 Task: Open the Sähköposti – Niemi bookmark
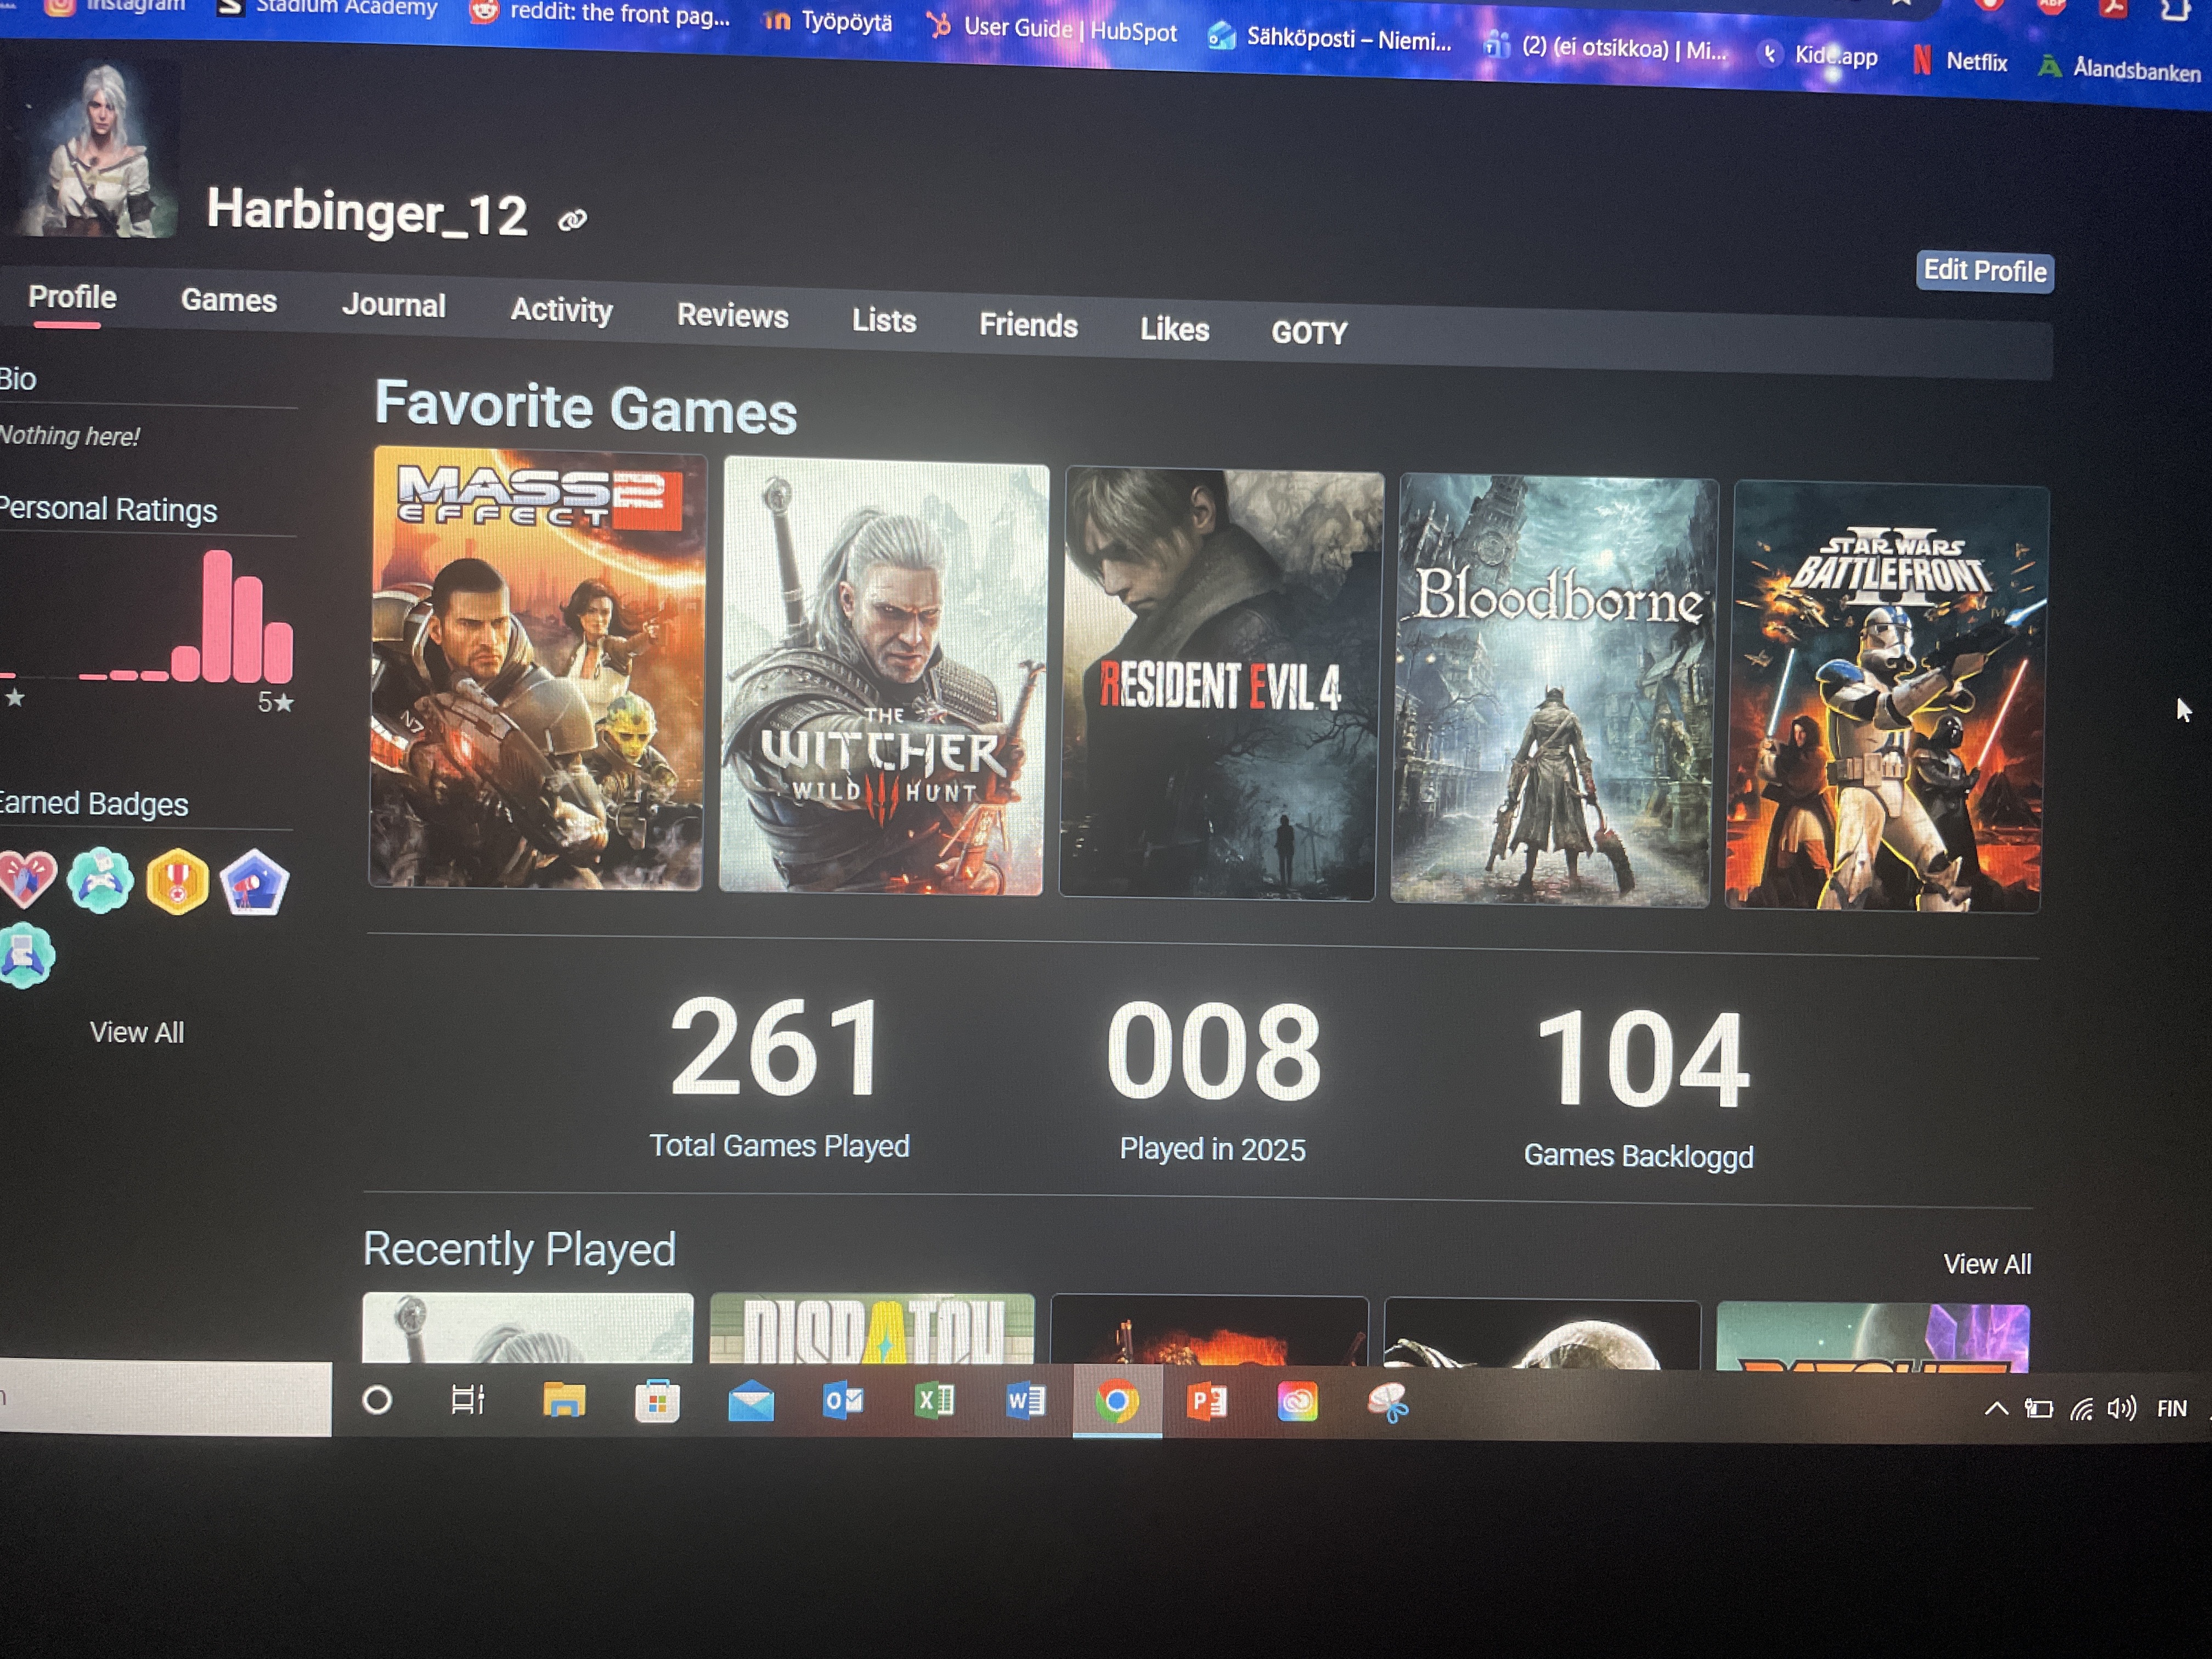tap(1329, 38)
